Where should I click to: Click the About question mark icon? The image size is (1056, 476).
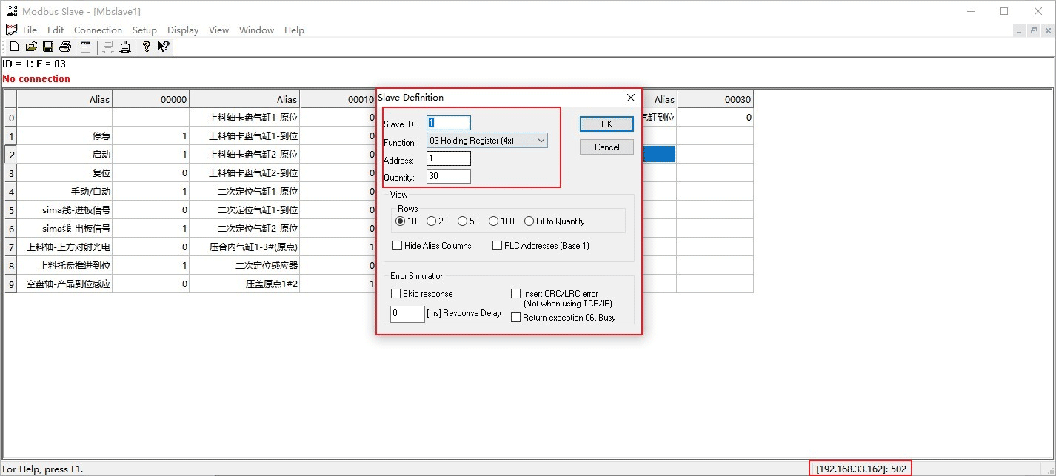point(147,47)
